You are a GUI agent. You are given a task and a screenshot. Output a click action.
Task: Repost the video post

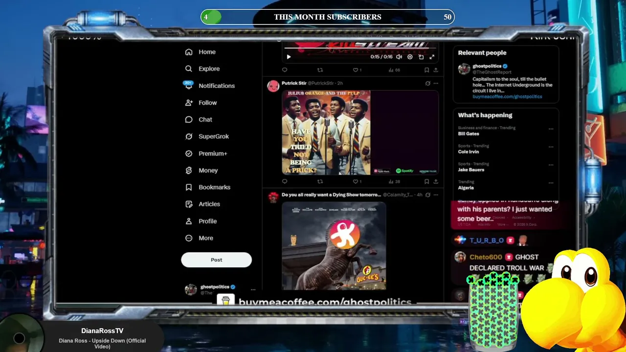(320, 70)
